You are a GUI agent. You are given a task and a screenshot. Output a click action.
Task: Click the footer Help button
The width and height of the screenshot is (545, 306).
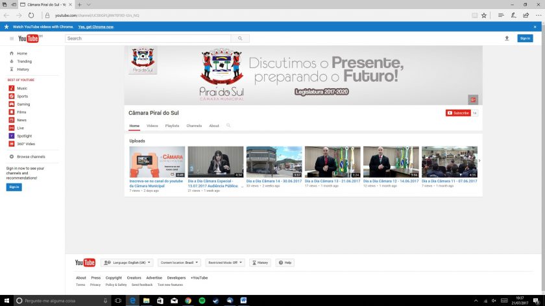point(285,263)
